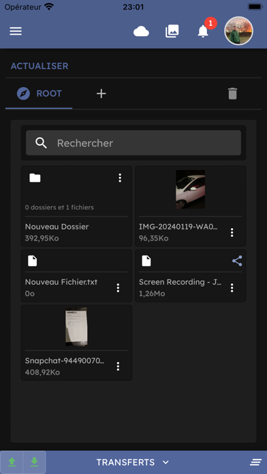Open the Nouveau Dossier folder name
This screenshot has height=474, width=267.
coord(57,226)
